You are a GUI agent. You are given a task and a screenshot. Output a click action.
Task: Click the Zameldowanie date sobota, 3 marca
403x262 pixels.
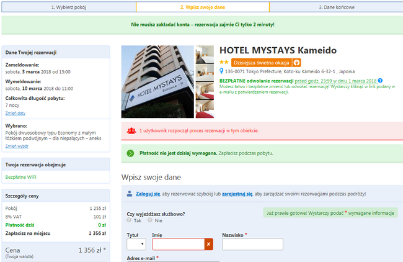pyautogui.click(x=38, y=72)
